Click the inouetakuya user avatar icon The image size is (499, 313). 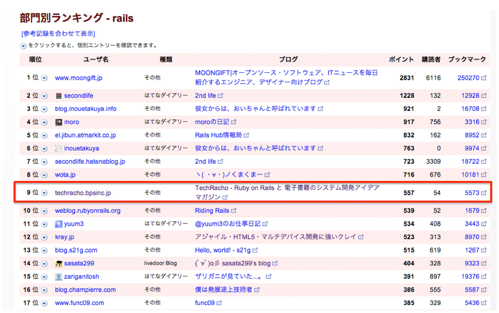pyautogui.click(x=59, y=148)
